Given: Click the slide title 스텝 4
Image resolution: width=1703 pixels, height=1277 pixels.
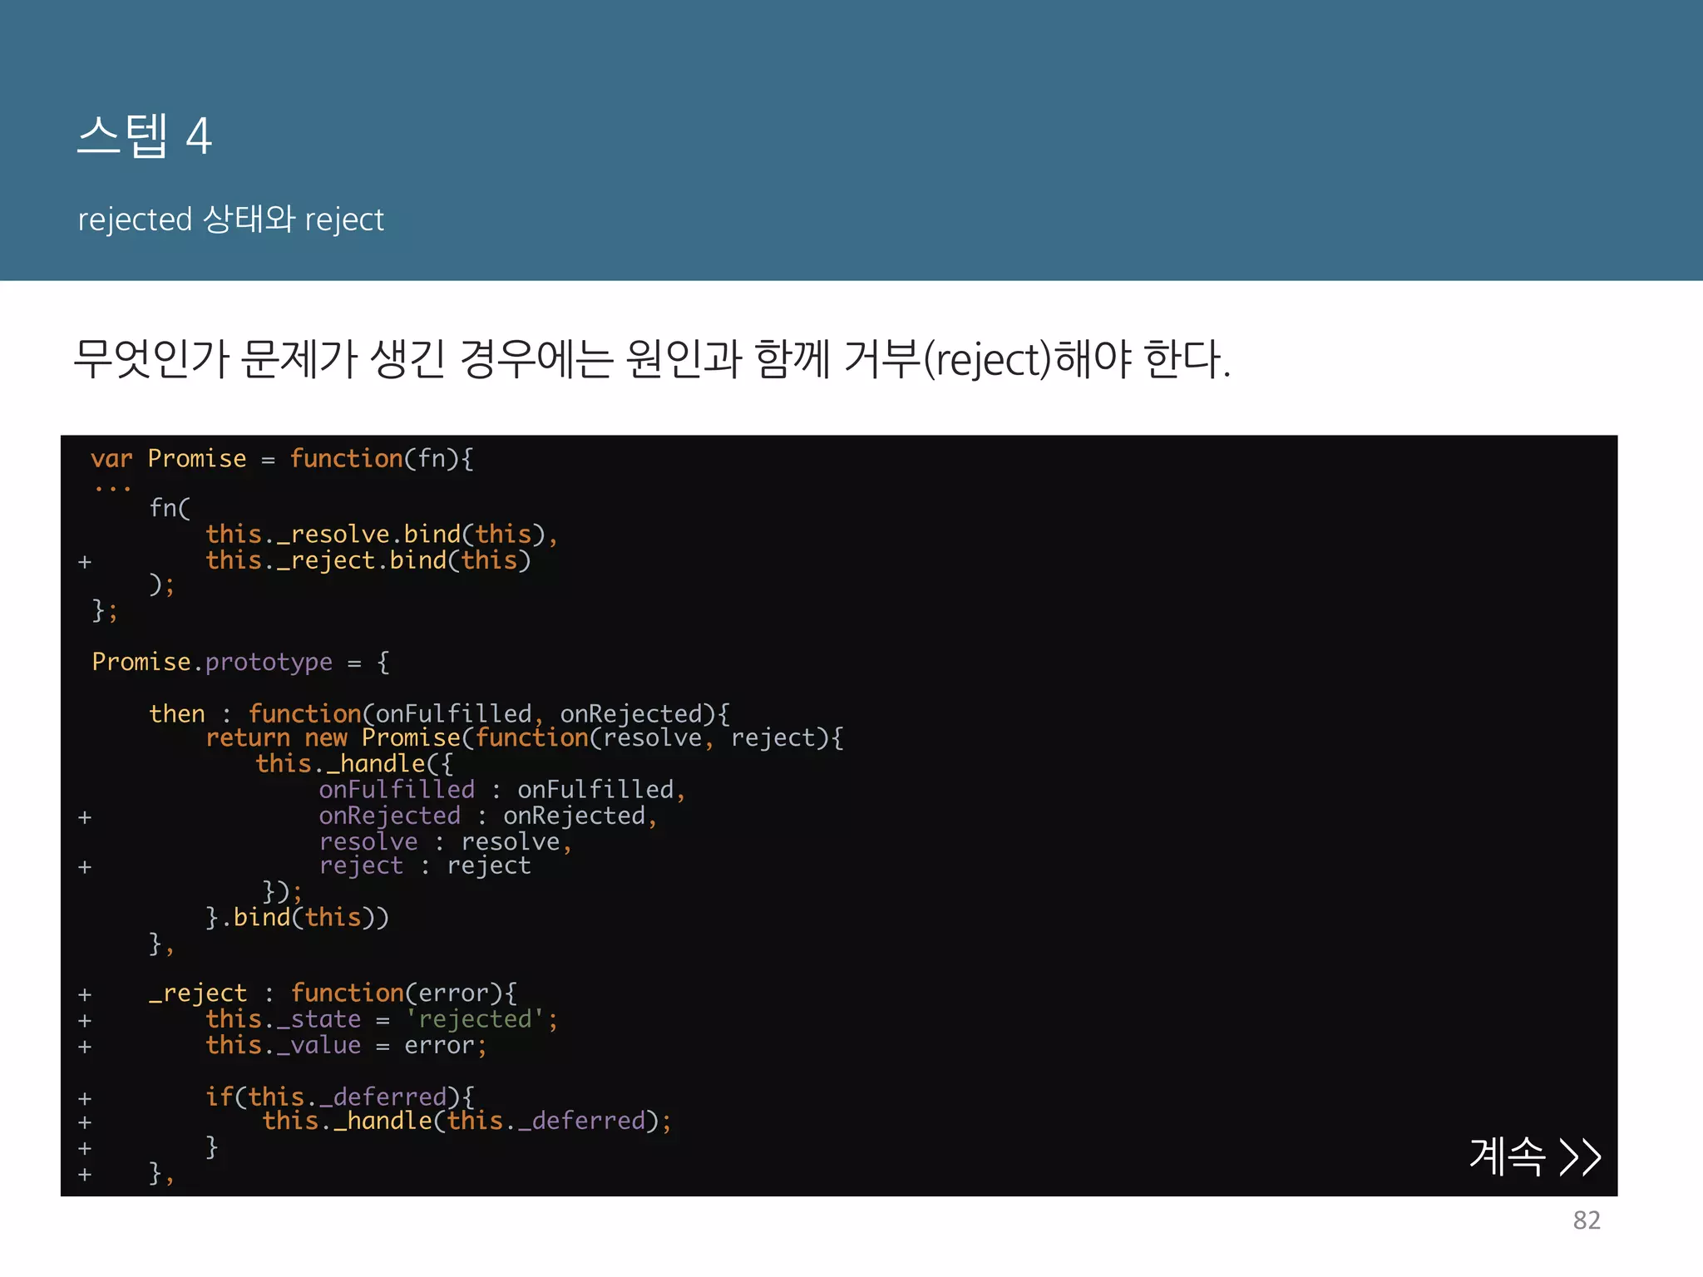Looking at the screenshot, I should [x=145, y=136].
